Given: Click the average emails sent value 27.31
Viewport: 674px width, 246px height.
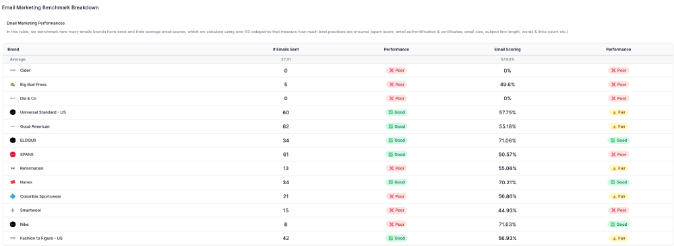Looking at the screenshot, I should pos(286,60).
